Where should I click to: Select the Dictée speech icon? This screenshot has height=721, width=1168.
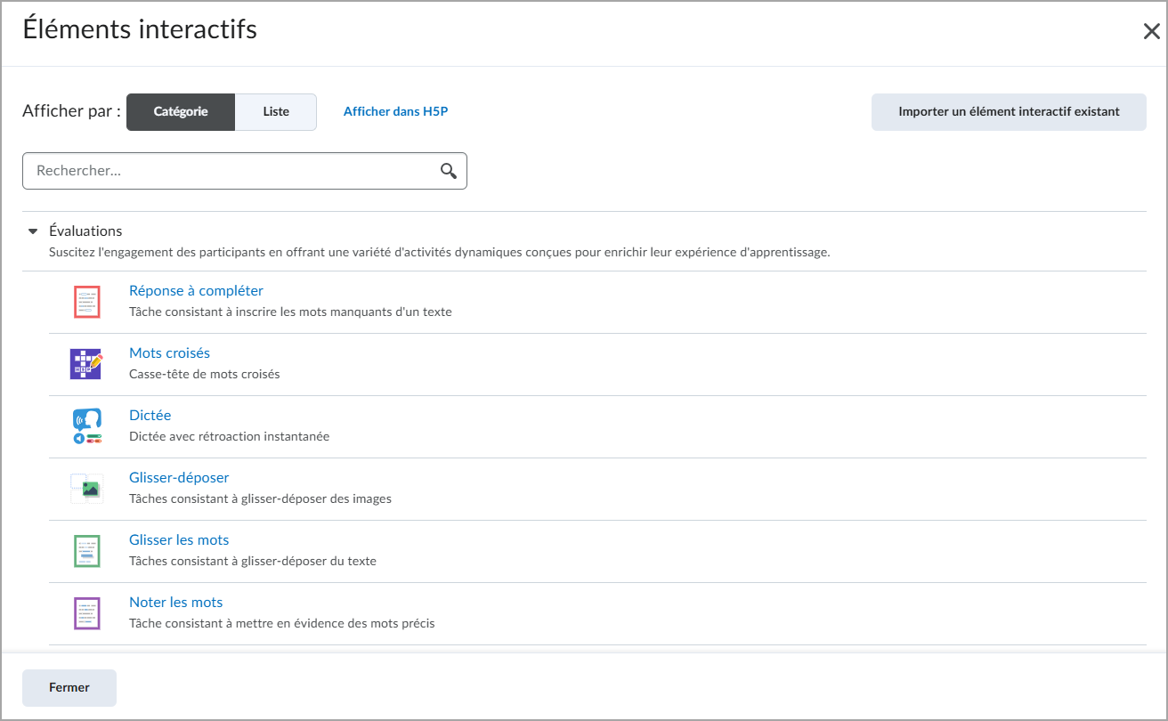pos(86,426)
